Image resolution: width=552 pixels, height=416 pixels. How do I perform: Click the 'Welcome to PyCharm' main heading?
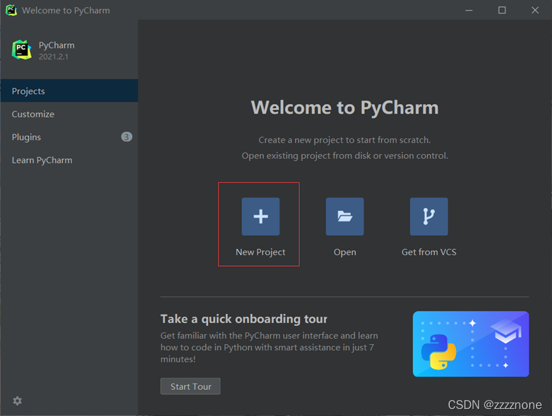345,108
